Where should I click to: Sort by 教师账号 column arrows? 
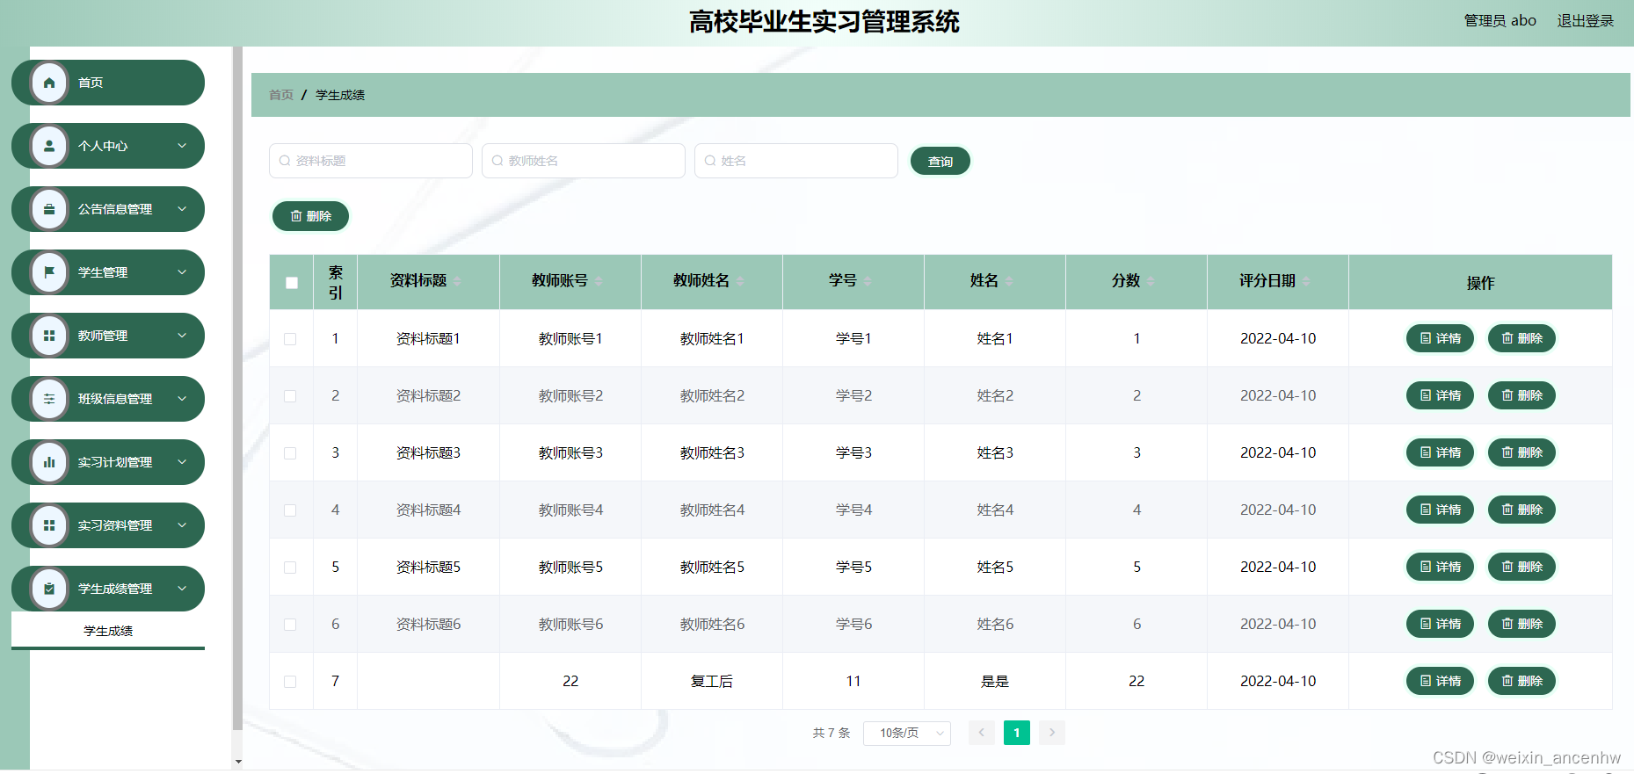[x=599, y=281]
